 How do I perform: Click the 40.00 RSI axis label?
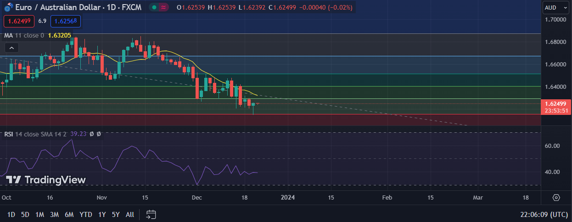(x=552, y=172)
